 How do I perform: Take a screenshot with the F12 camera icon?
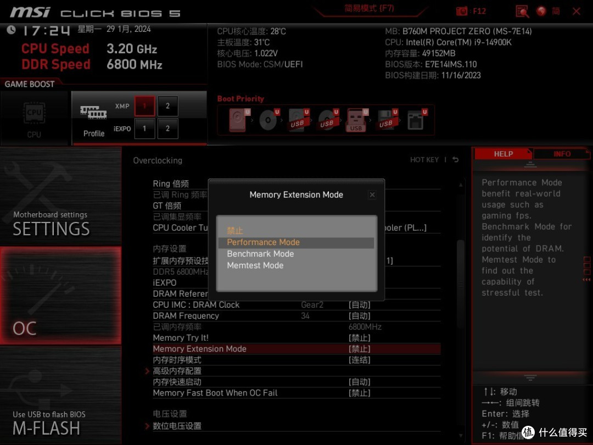click(x=462, y=12)
